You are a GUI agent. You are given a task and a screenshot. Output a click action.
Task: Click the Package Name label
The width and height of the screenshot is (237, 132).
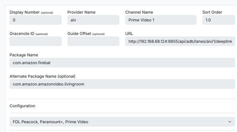point(24,55)
